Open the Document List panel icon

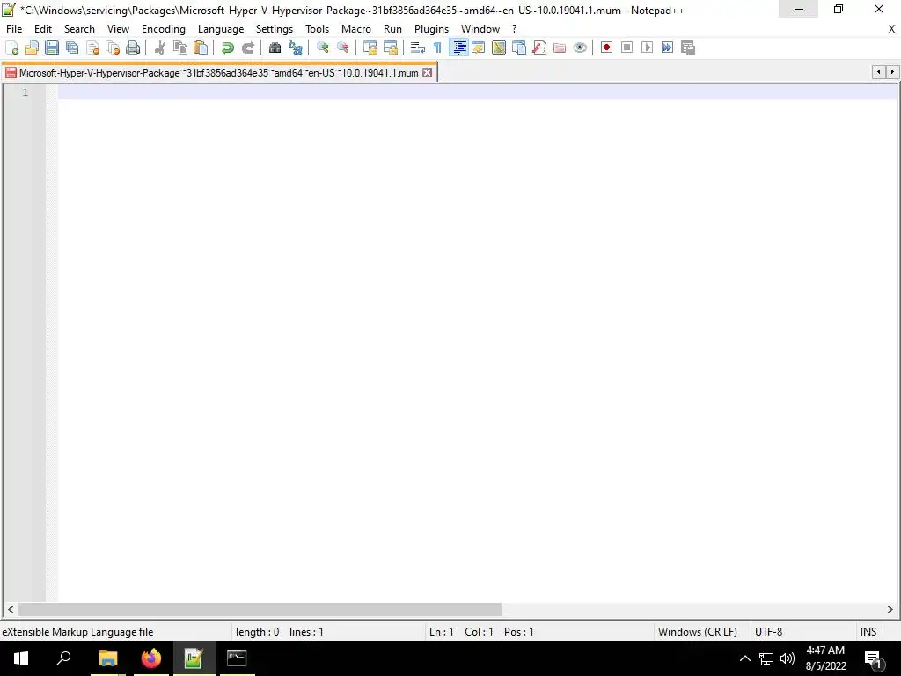(519, 48)
